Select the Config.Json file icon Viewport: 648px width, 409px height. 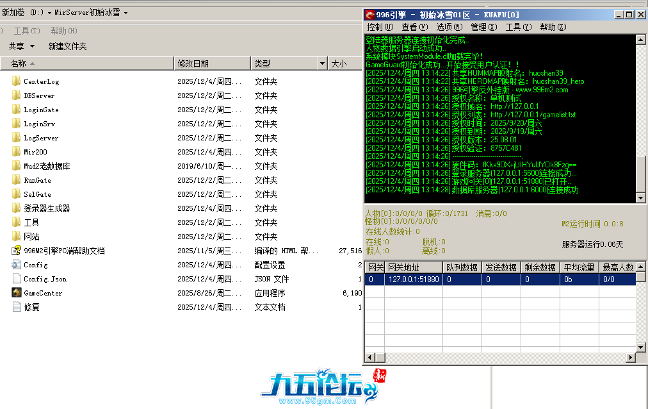coord(17,279)
